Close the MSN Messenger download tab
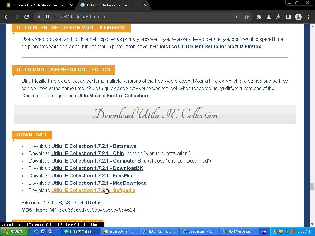Viewport: 315px width, 236px height. click(x=71, y=6)
